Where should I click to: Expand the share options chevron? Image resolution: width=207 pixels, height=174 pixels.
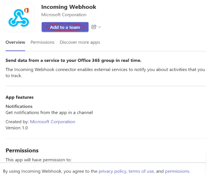pos(100,27)
